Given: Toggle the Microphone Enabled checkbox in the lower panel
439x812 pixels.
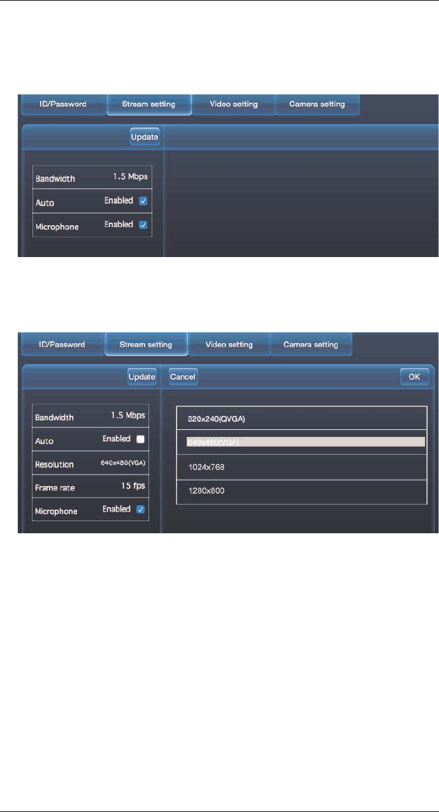Looking at the screenshot, I should coord(141,510).
